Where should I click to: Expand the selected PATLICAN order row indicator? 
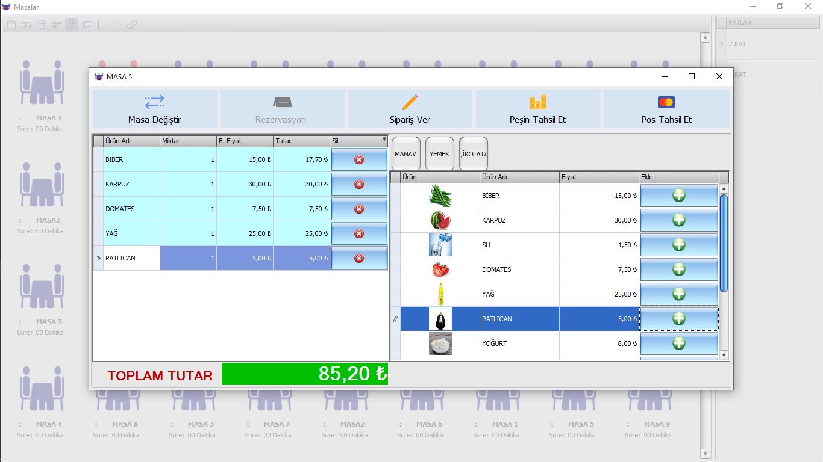tap(99, 259)
